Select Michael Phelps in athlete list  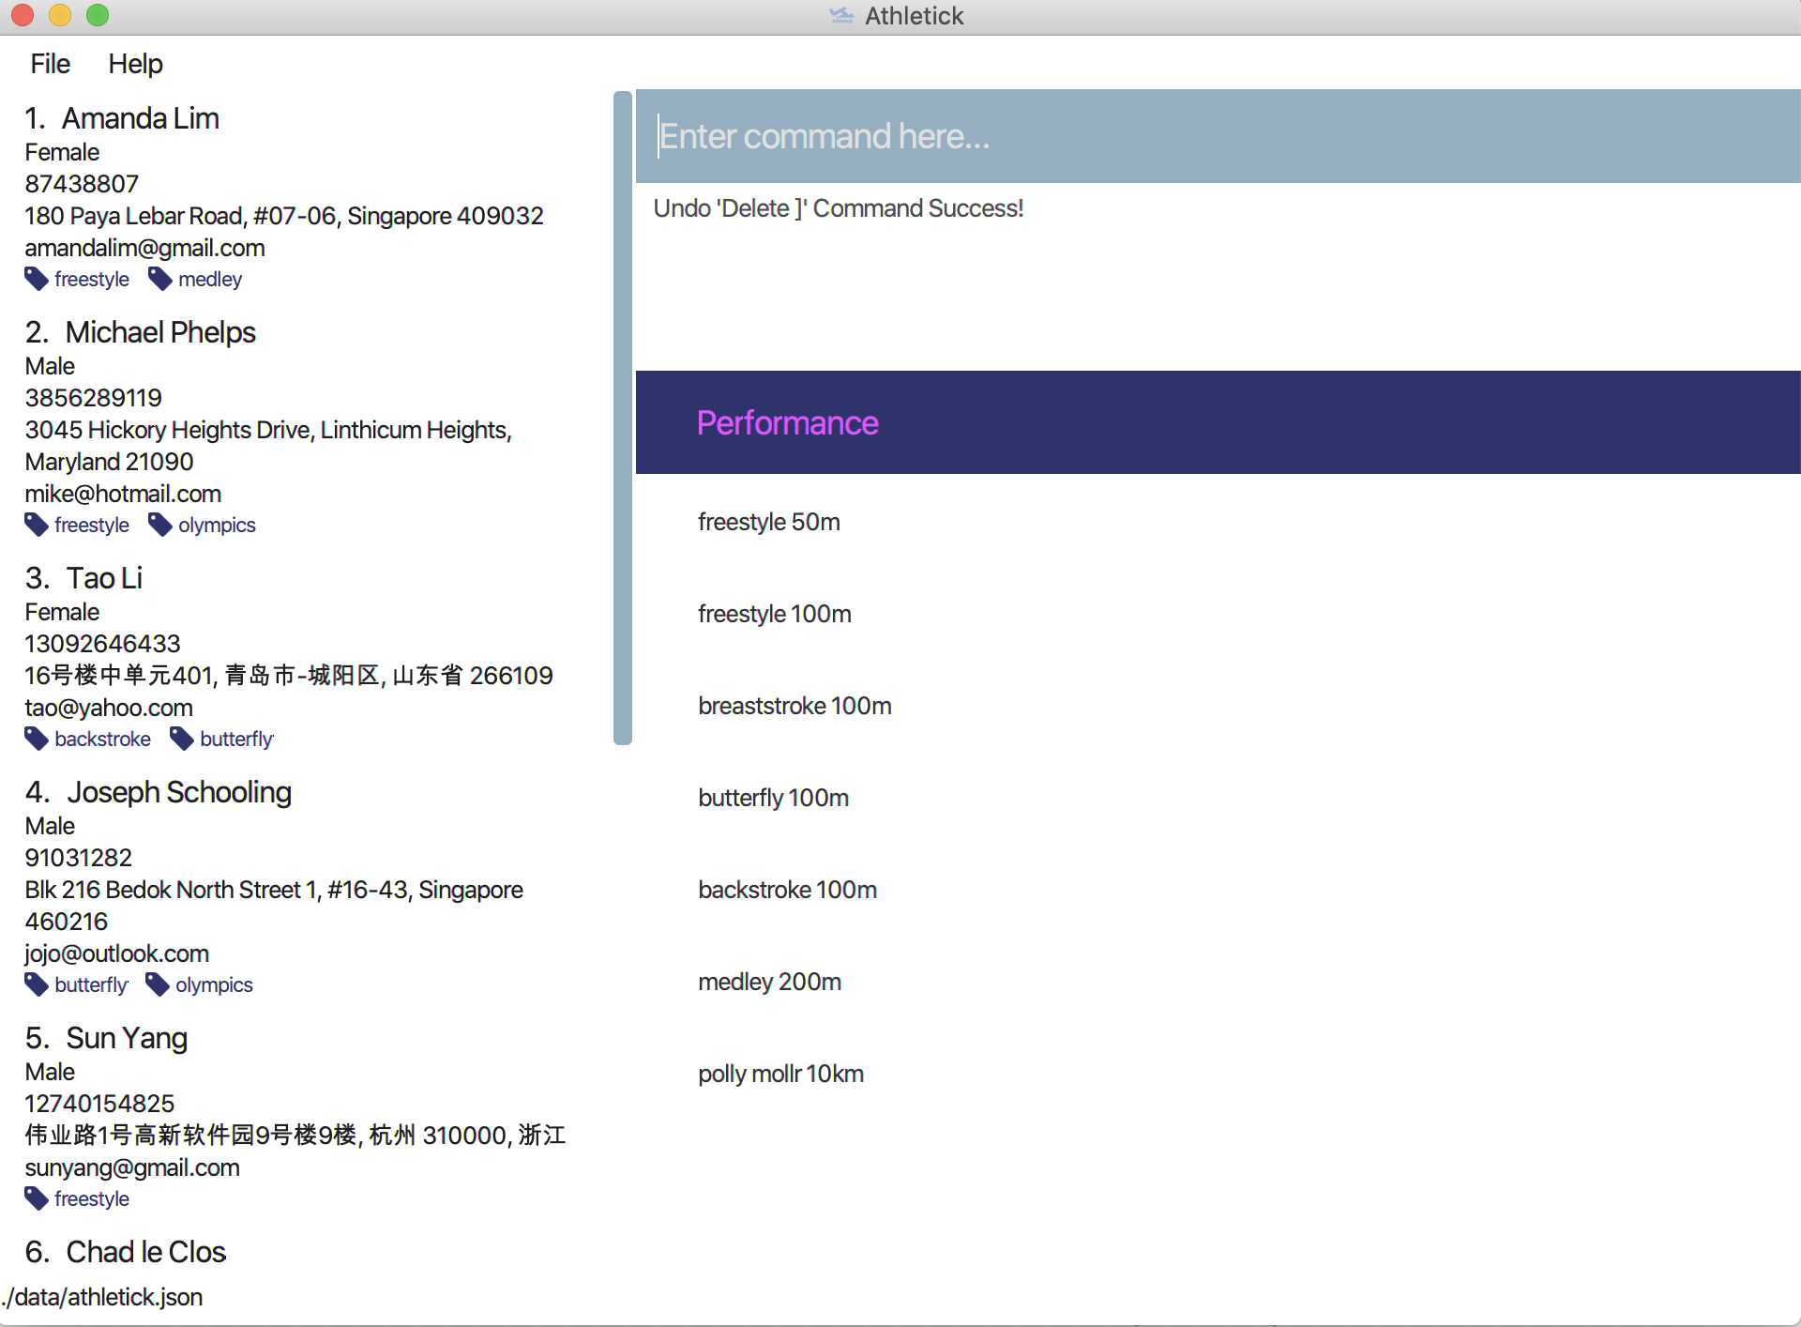point(160,333)
